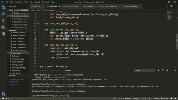The image size is (178, 100).
Task: Open edit_dialog.py in the file tree
Action: (x=18, y=38)
